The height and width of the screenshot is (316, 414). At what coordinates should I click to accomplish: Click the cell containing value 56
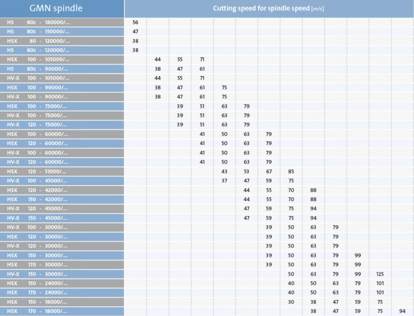[x=135, y=22]
